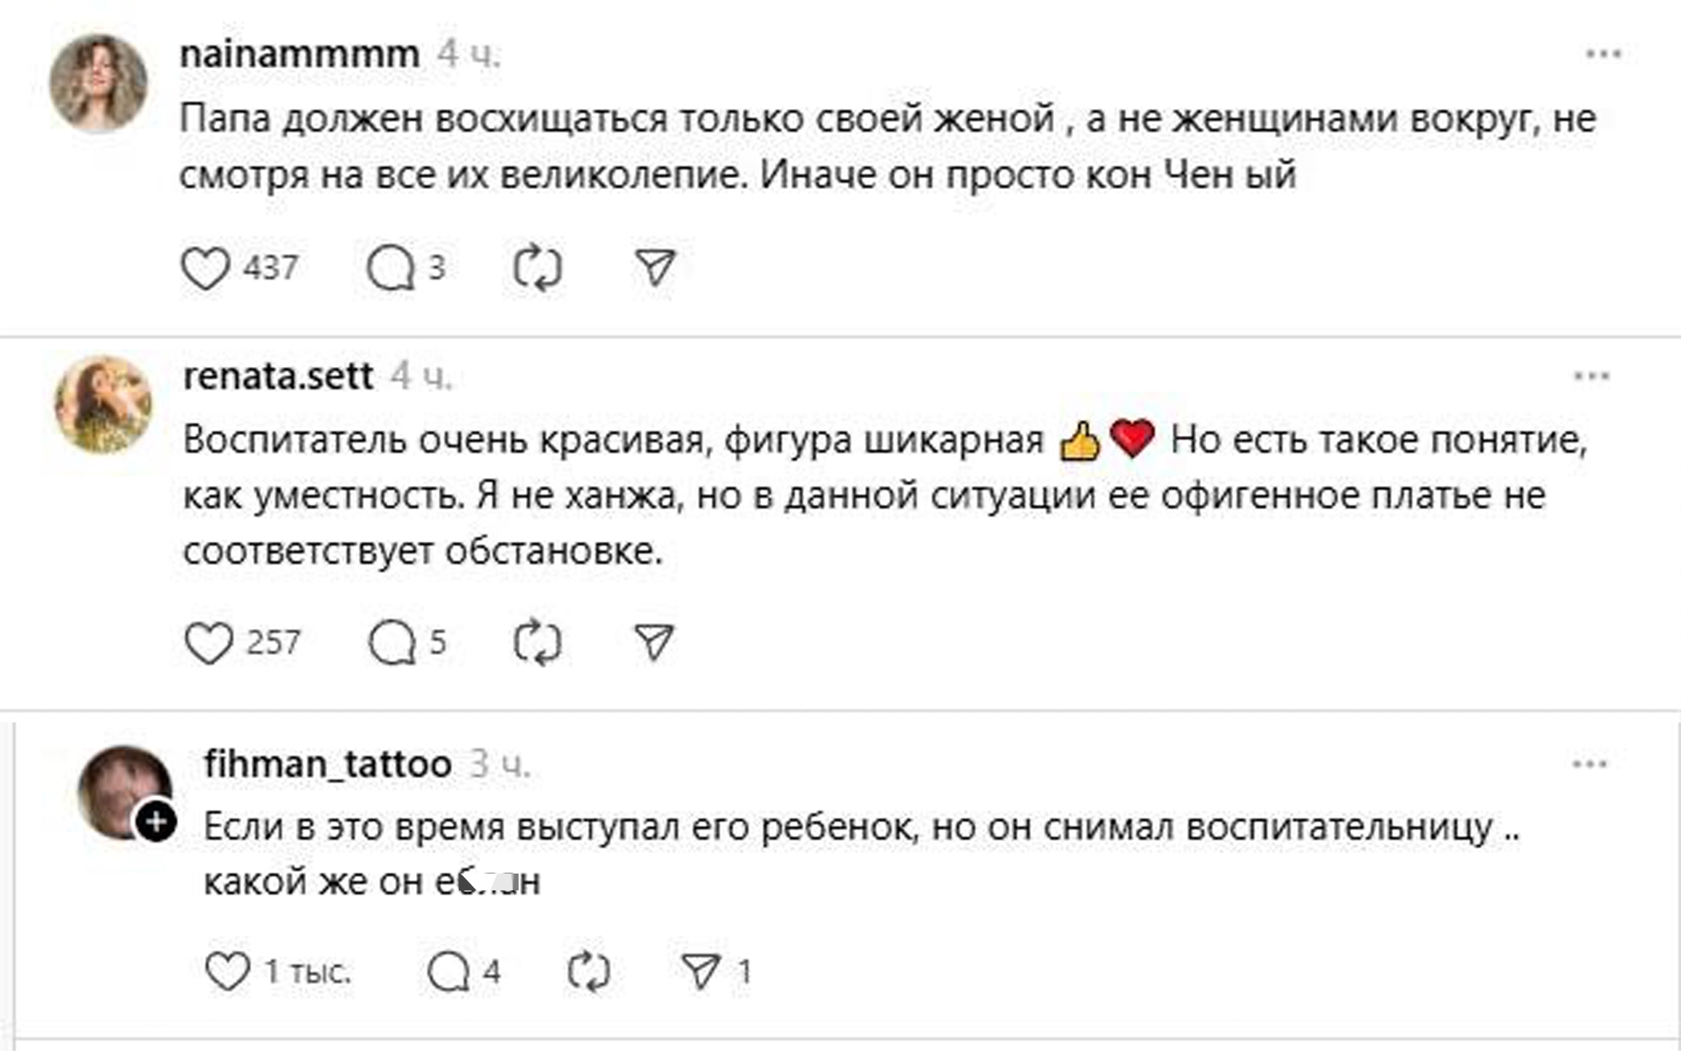
Task: Open replies on renata.sett's comment
Action: pos(392,643)
